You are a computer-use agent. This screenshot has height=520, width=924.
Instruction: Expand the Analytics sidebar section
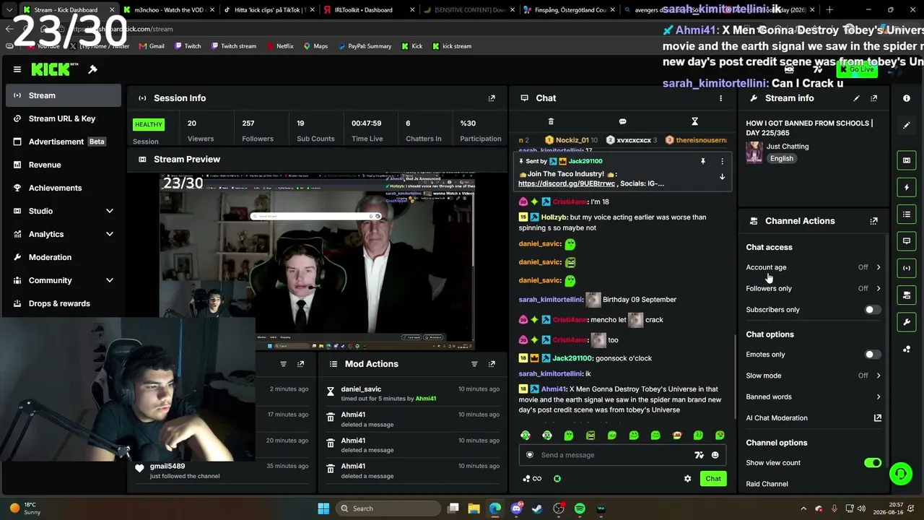110,234
